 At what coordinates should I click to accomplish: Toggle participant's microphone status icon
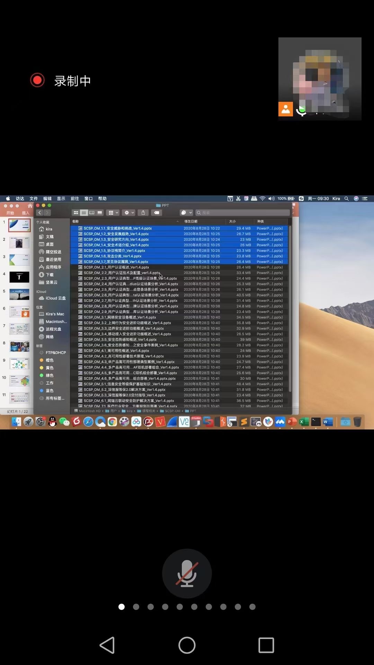coord(302,110)
